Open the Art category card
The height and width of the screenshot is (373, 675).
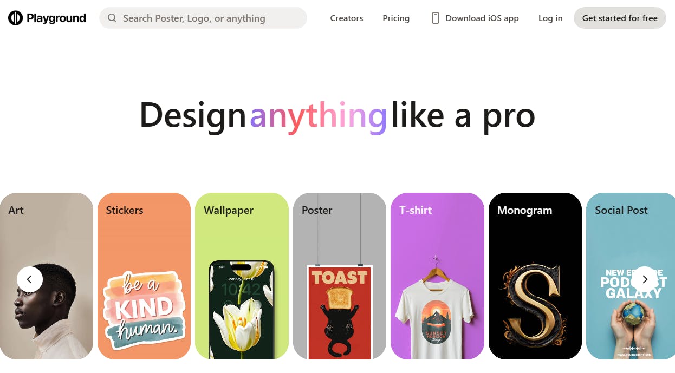pyautogui.click(x=47, y=276)
